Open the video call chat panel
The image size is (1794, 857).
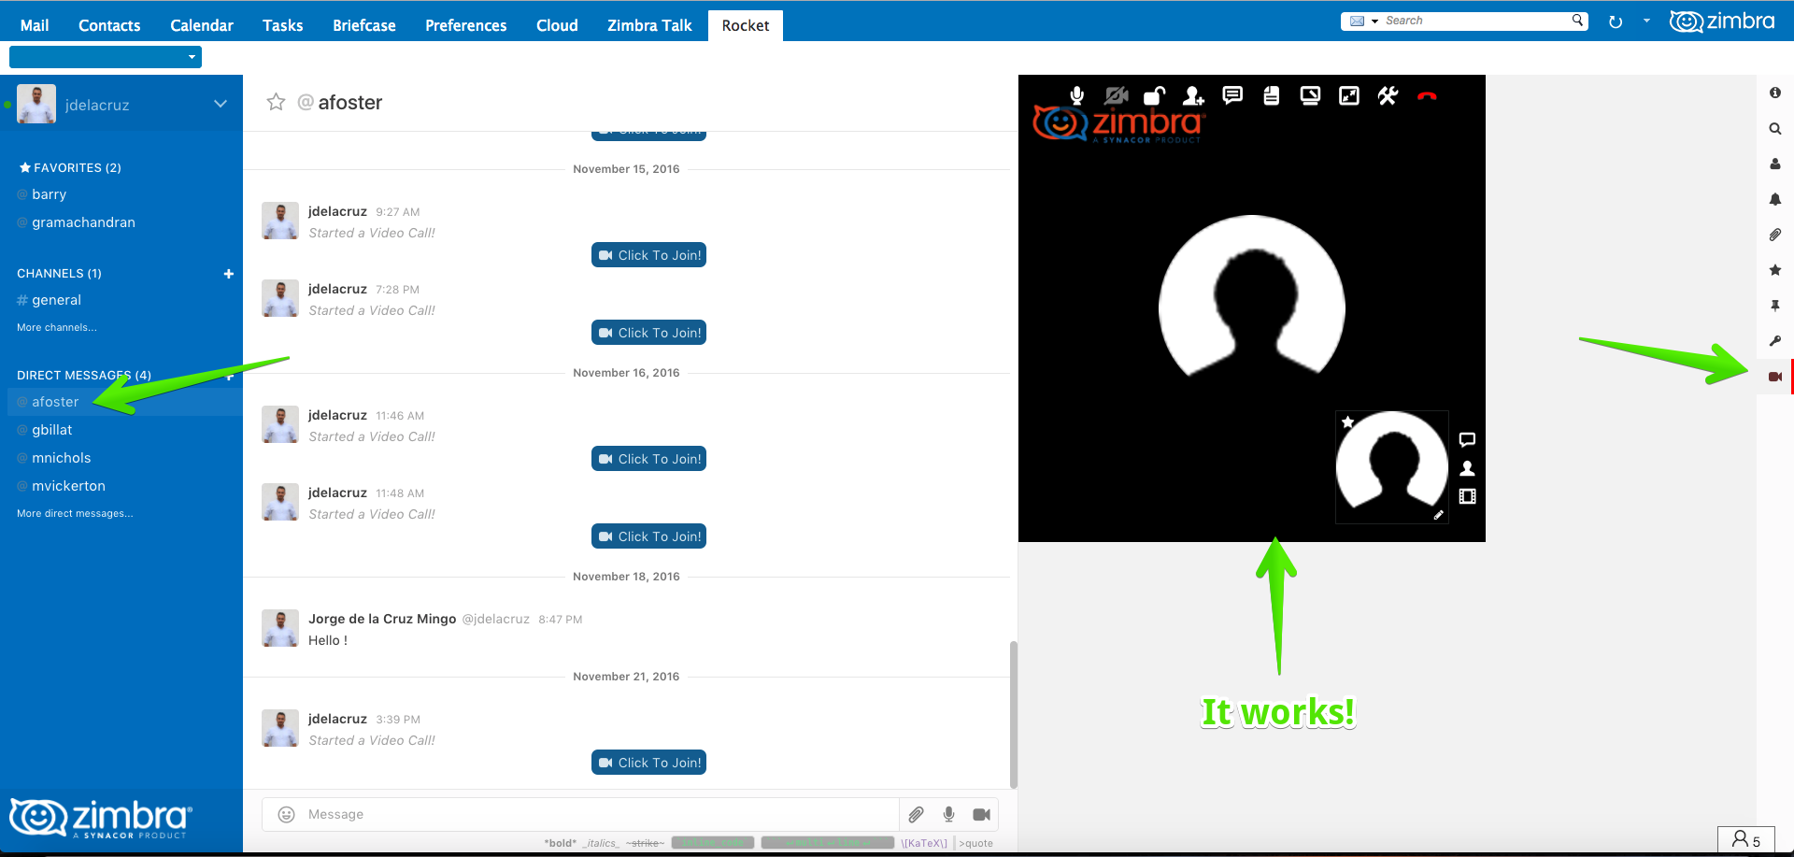[1232, 95]
